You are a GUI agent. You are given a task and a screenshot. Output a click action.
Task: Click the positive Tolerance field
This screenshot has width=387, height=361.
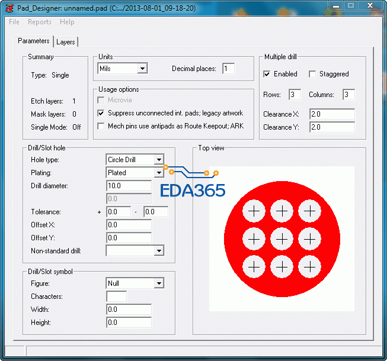(x=119, y=212)
